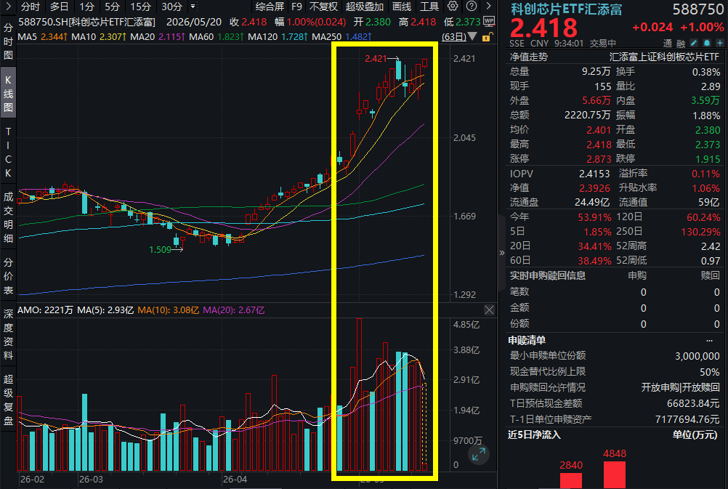Toggle the chart padlock icon
The image size is (728, 489).
click(x=487, y=36)
